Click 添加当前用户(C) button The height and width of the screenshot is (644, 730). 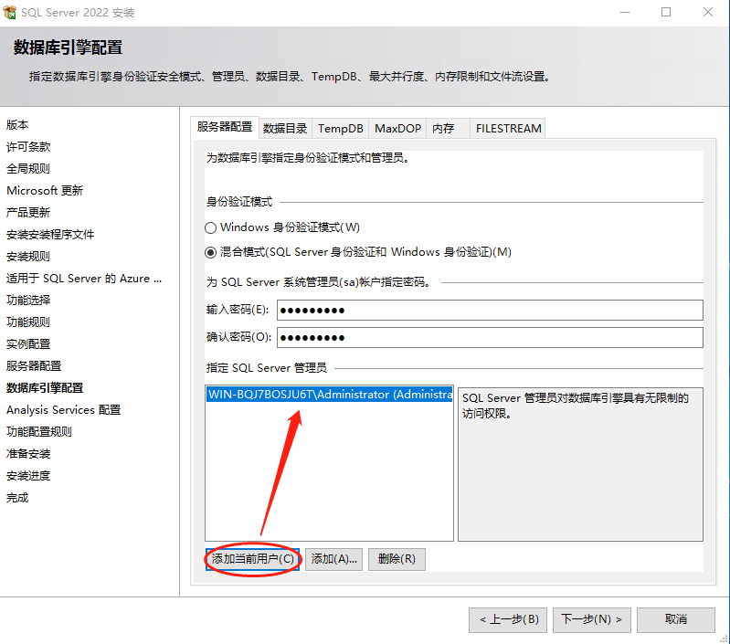tap(253, 559)
